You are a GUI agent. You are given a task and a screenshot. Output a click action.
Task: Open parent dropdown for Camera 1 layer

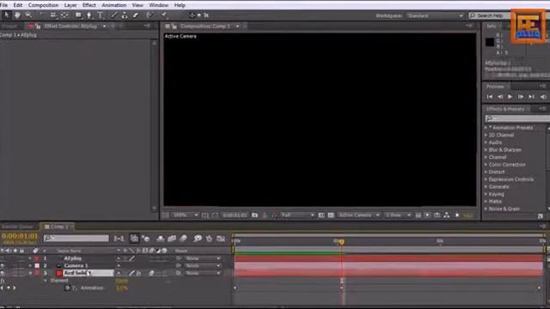click(203, 265)
